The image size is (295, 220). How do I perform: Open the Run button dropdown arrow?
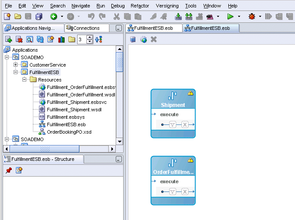tap(239, 17)
